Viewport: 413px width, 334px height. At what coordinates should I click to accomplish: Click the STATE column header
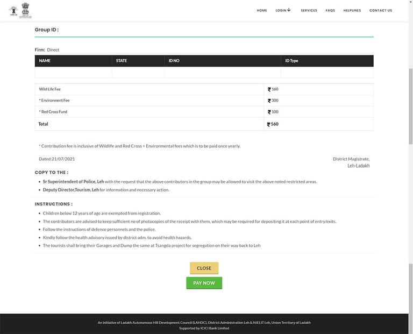coord(122,61)
